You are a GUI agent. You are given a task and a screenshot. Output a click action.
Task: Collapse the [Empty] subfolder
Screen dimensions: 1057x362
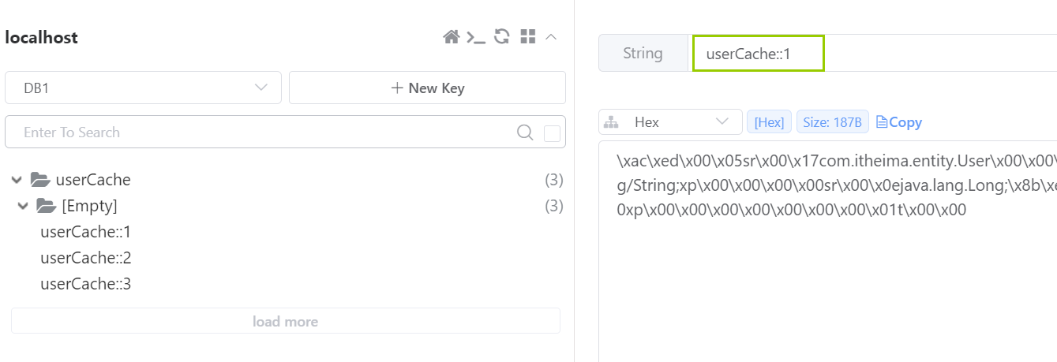coord(23,207)
